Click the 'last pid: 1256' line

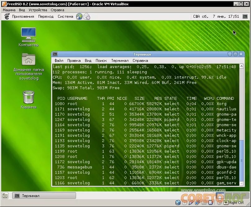point(144,67)
